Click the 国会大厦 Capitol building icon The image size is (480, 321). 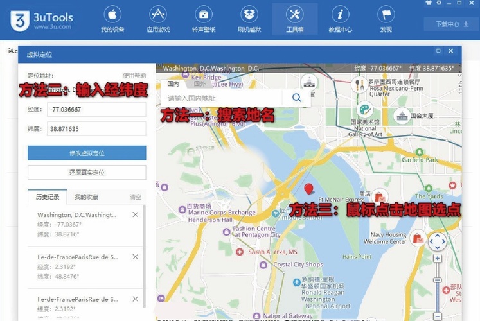point(402,116)
